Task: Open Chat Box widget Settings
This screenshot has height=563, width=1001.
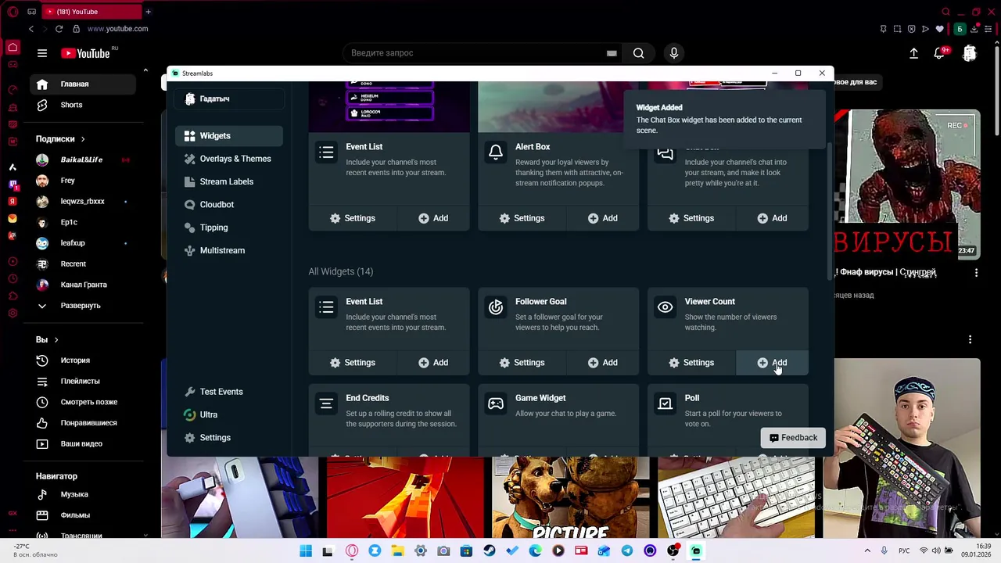Action: 691,218
